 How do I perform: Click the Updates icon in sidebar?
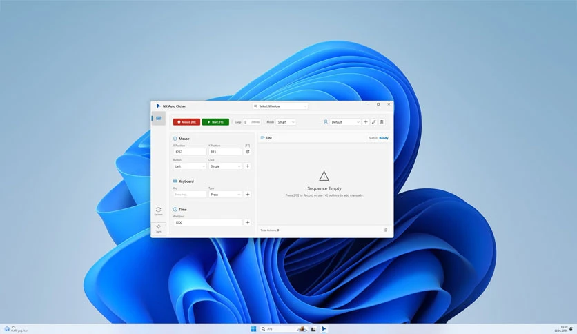point(158,211)
